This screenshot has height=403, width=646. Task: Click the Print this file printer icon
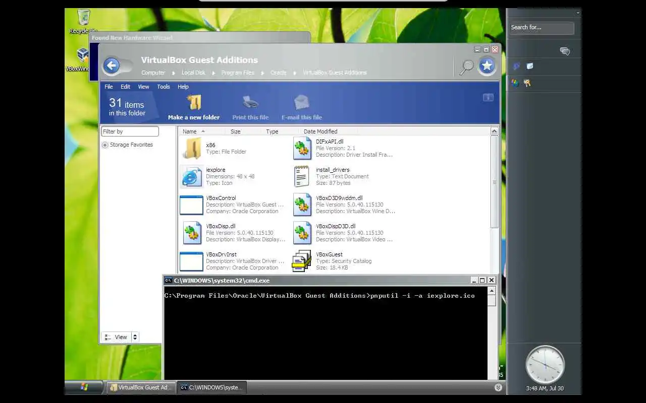click(250, 102)
